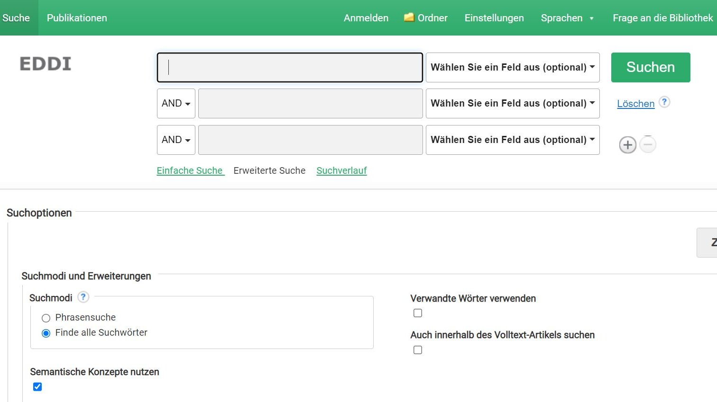
Task: Open Frage an die Bibliothek
Action: pyautogui.click(x=663, y=18)
